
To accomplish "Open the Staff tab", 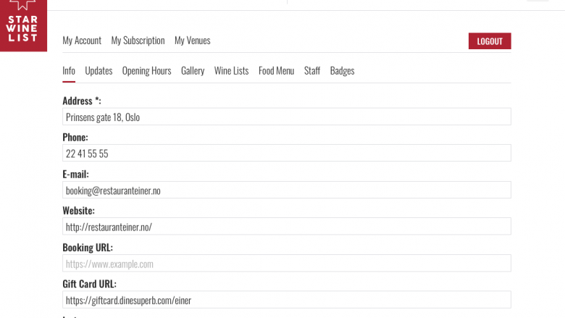I will (x=312, y=70).
